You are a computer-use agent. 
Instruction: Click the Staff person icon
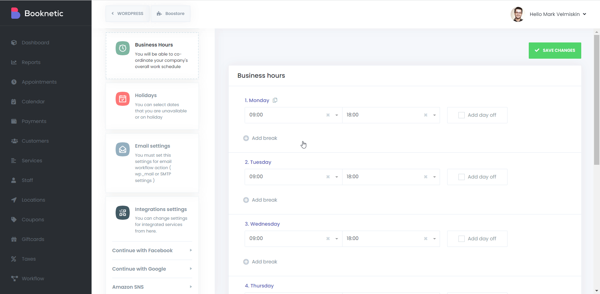pos(14,180)
